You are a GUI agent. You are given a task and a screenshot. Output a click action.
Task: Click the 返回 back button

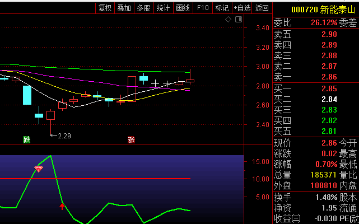[x=262, y=8]
